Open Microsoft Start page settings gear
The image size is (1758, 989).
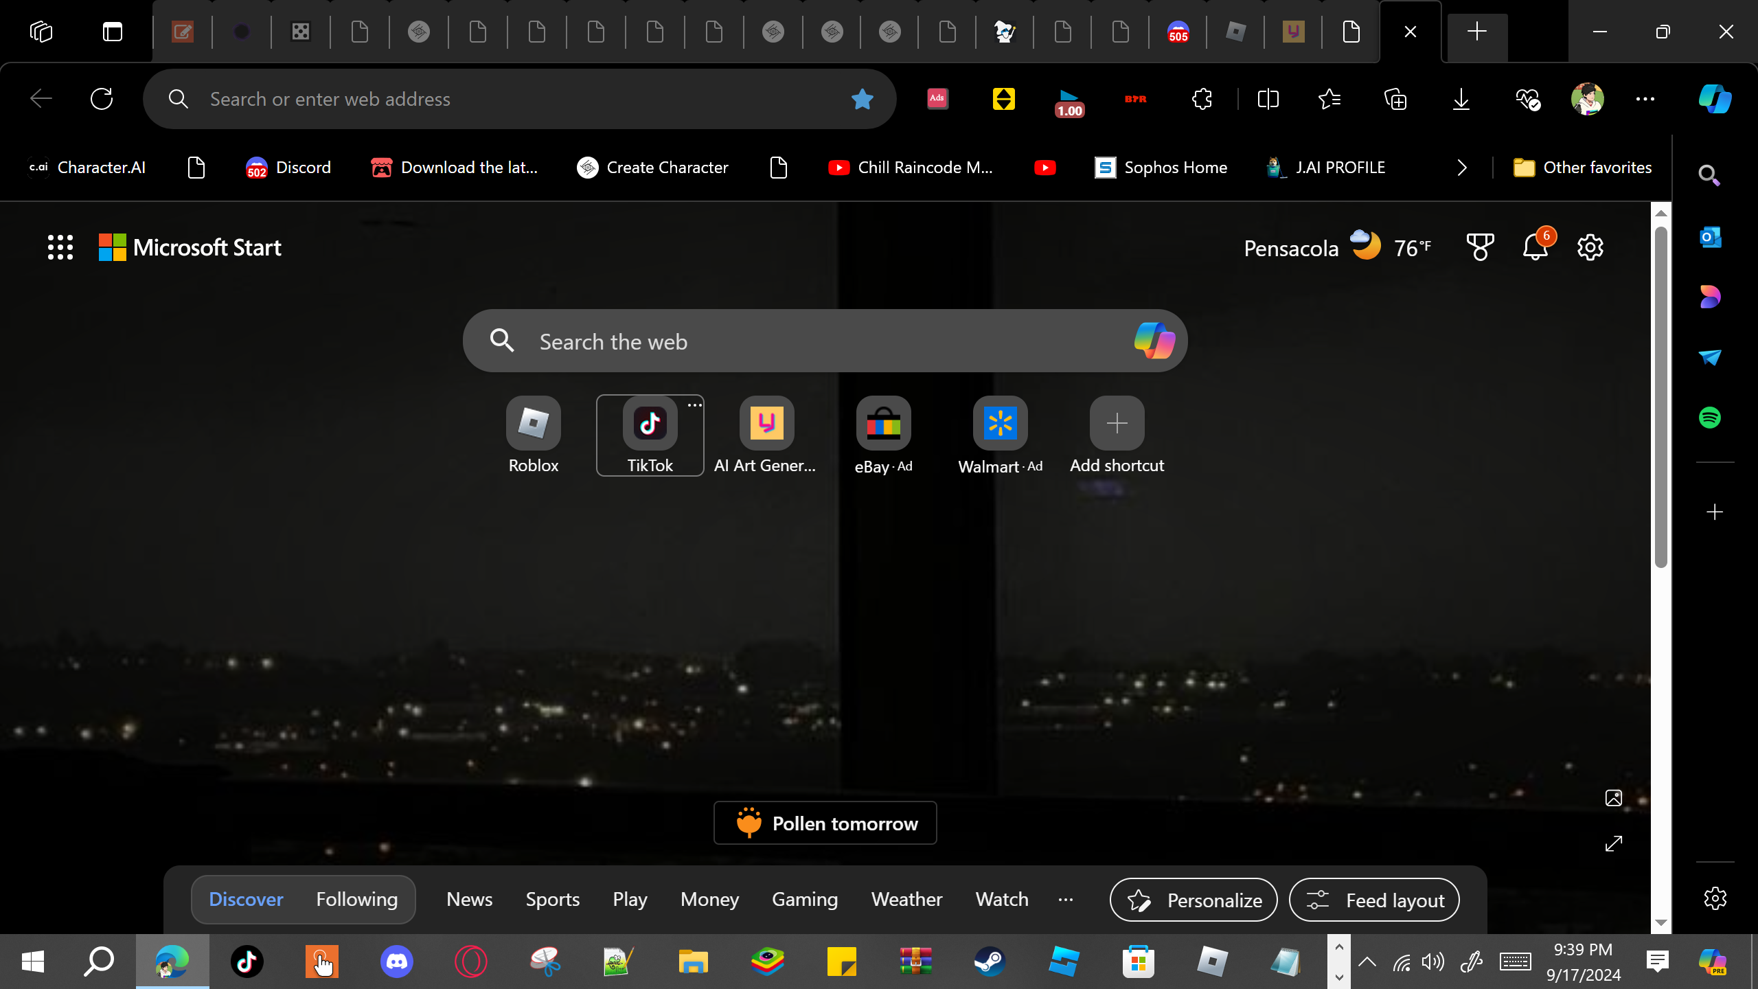coord(1590,247)
